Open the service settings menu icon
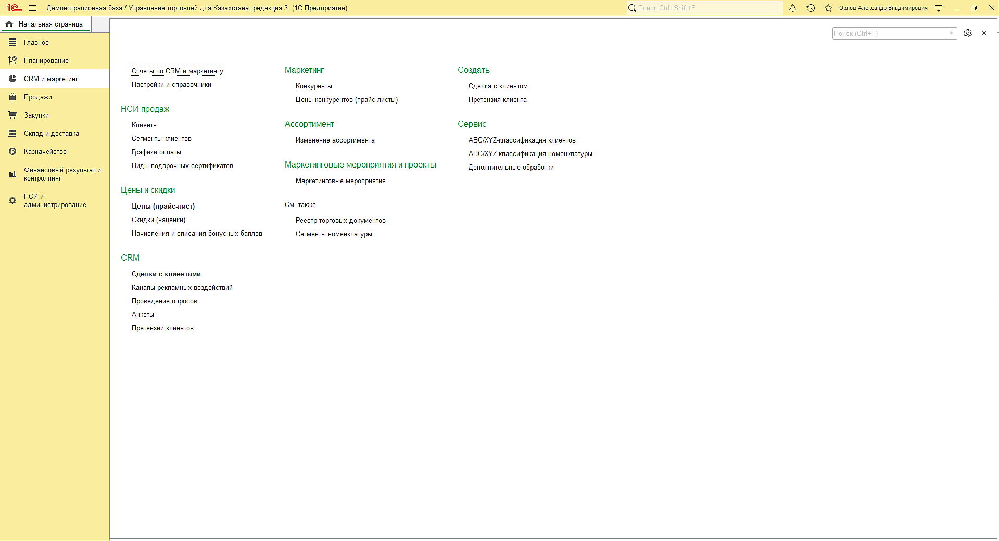999x541 pixels. (x=939, y=8)
